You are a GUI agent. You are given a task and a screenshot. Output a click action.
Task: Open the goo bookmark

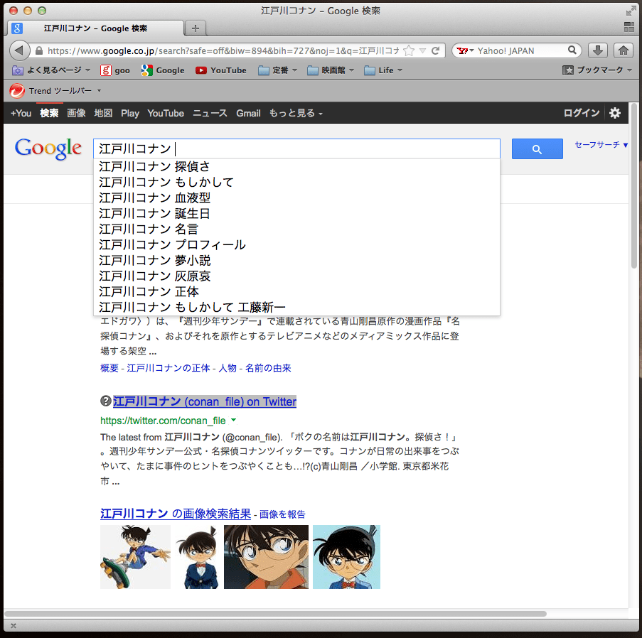pyautogui.click(x=115, y=70)
